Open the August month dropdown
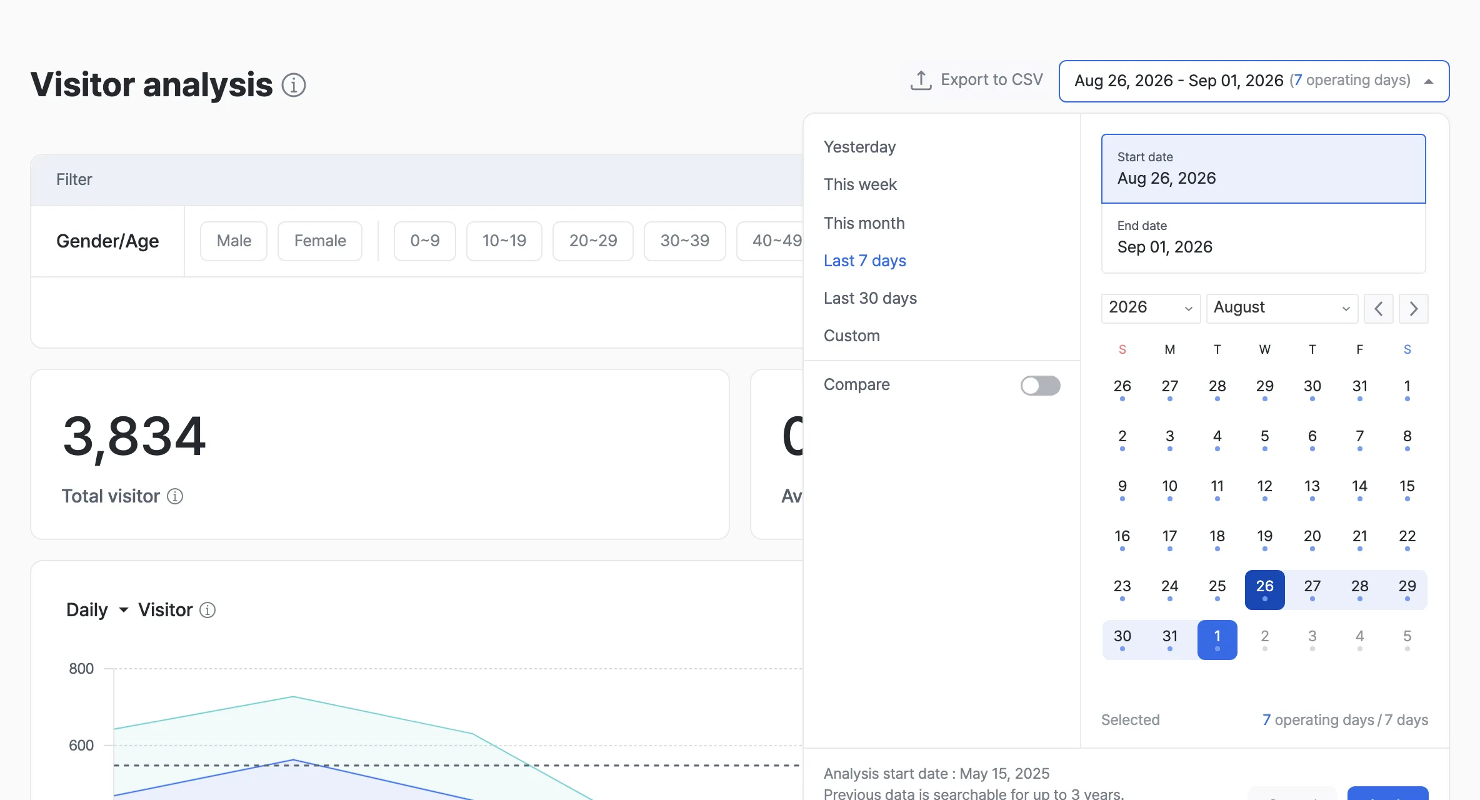 pos(1282,308)
